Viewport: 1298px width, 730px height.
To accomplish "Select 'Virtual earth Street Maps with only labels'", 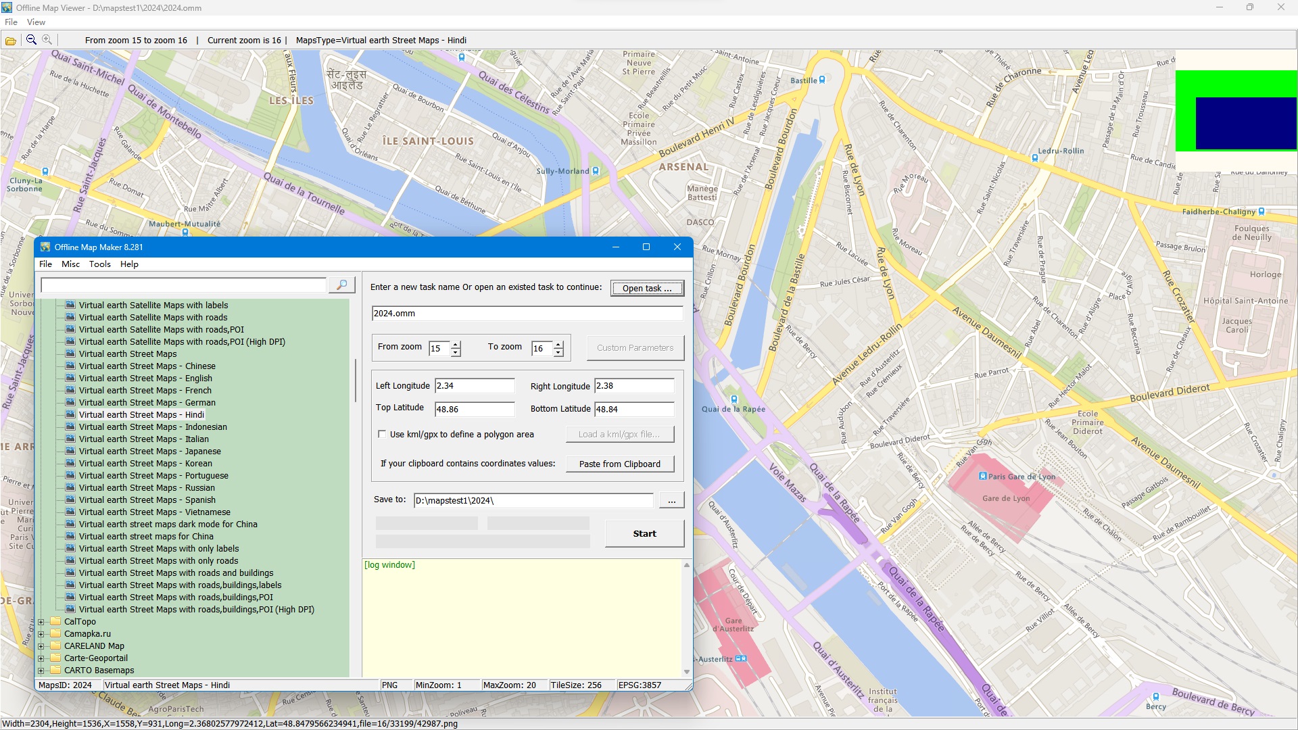I will 159,548.
